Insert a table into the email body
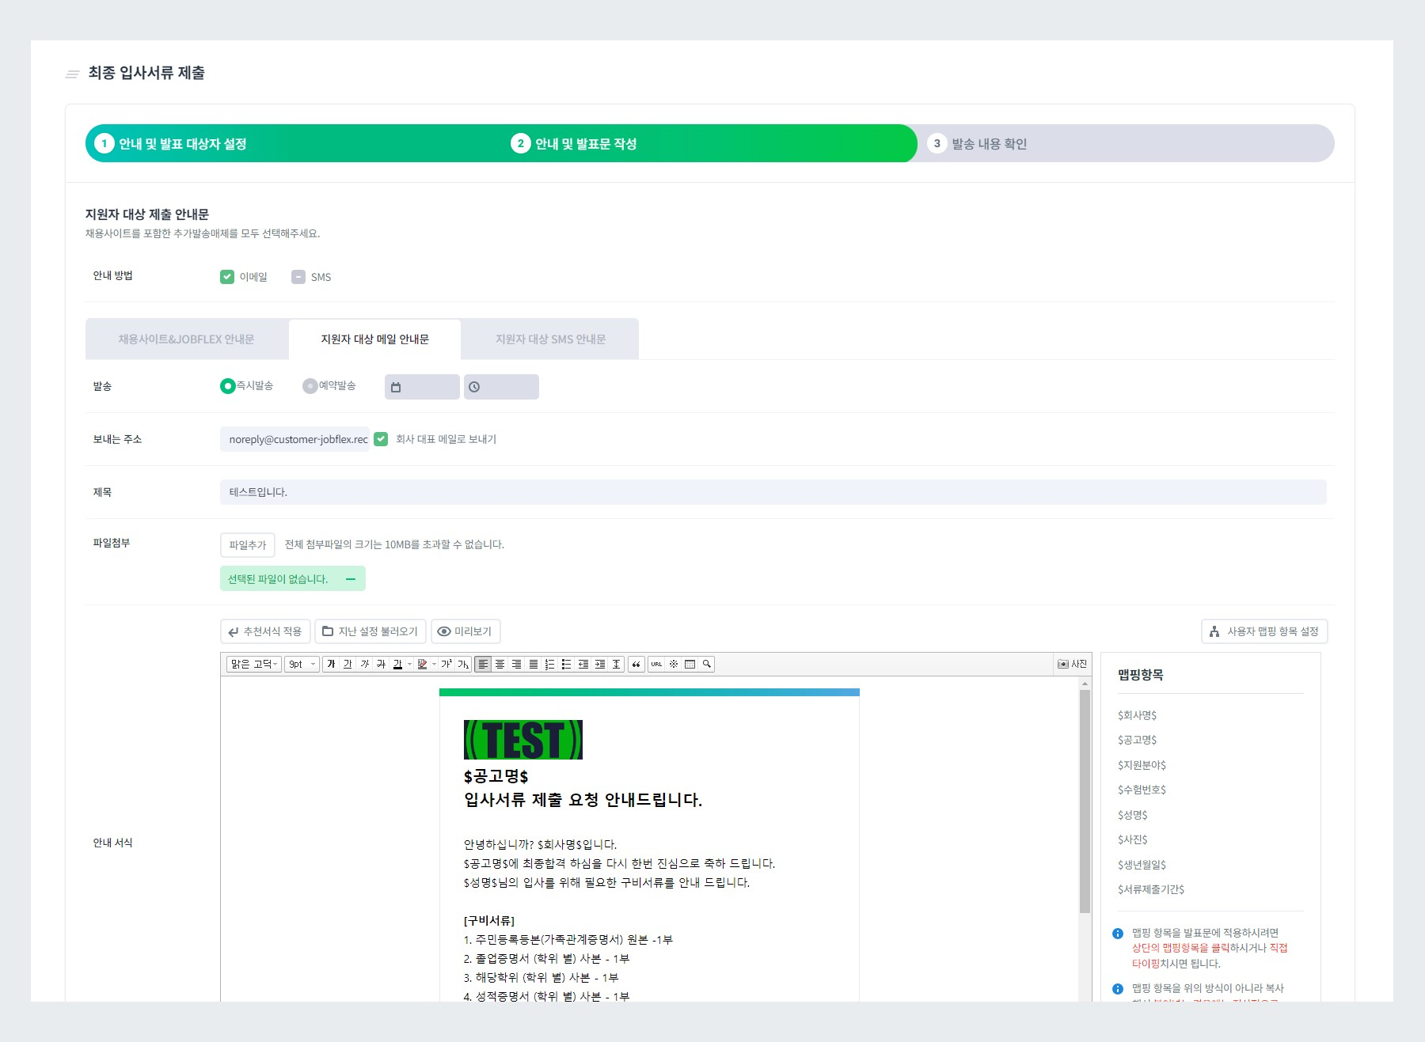 tap(690, 664)
